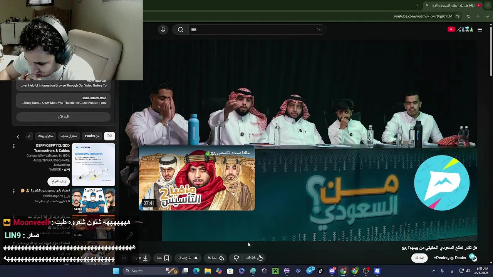Select the 'محتوى مشابه' filter chip
This screenshot has width=493, height=277.
point(69,136)
